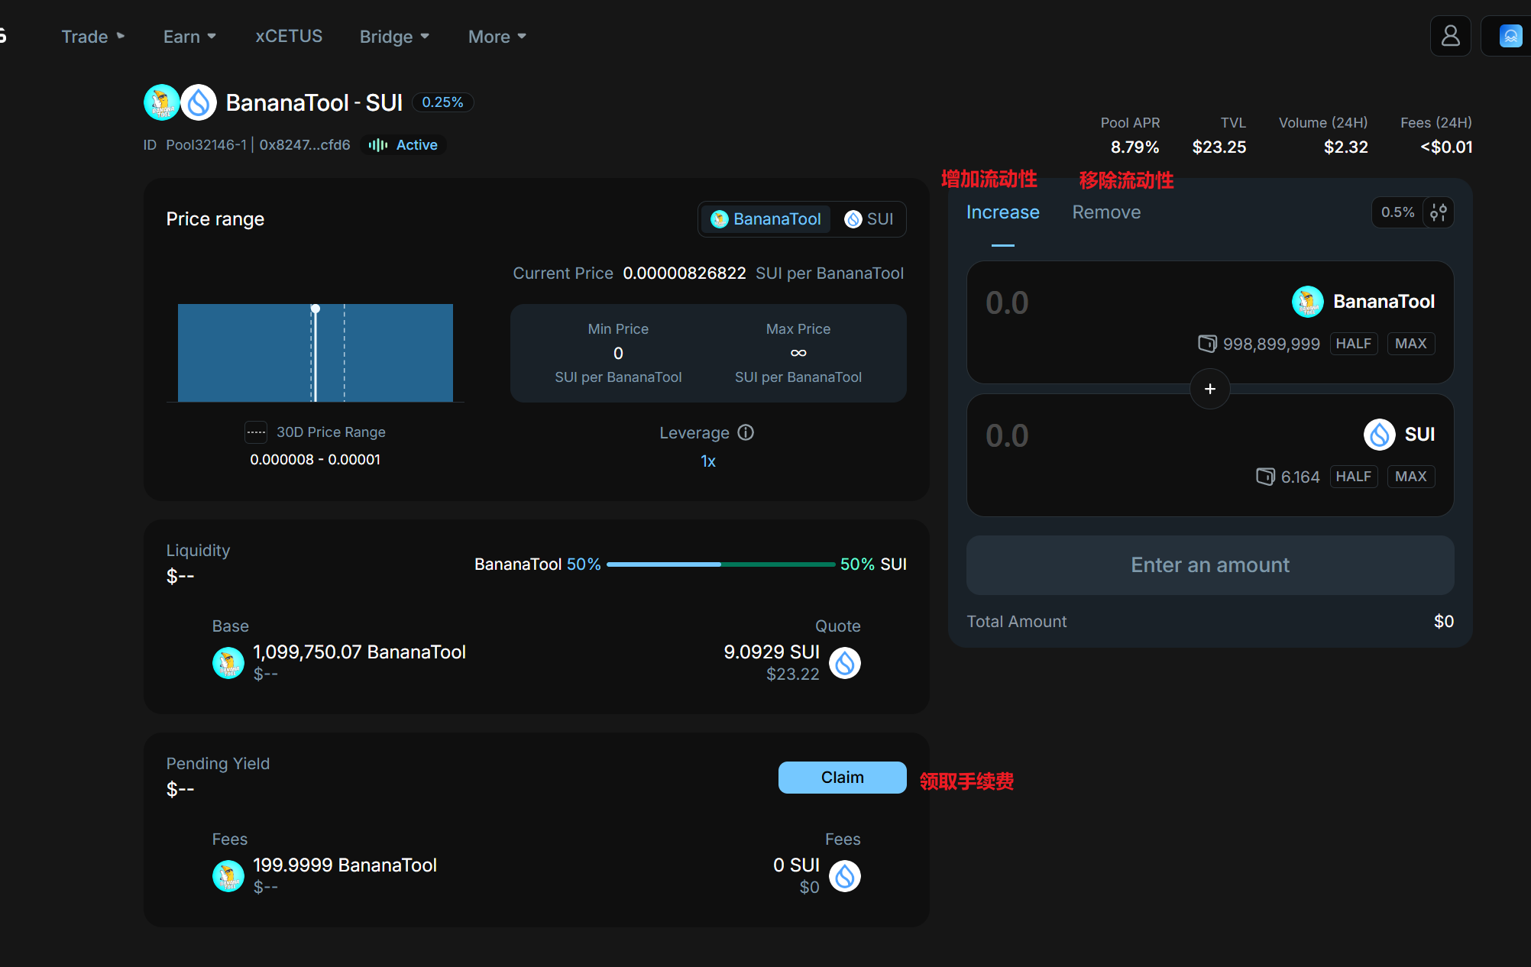Open the xCETUS menu item
1531x967 pixels.
pyautogui.click(x=288, y=37)
